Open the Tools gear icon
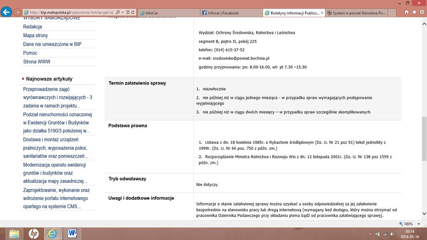This screenshot has height=240, width=427. pos(422,12)
